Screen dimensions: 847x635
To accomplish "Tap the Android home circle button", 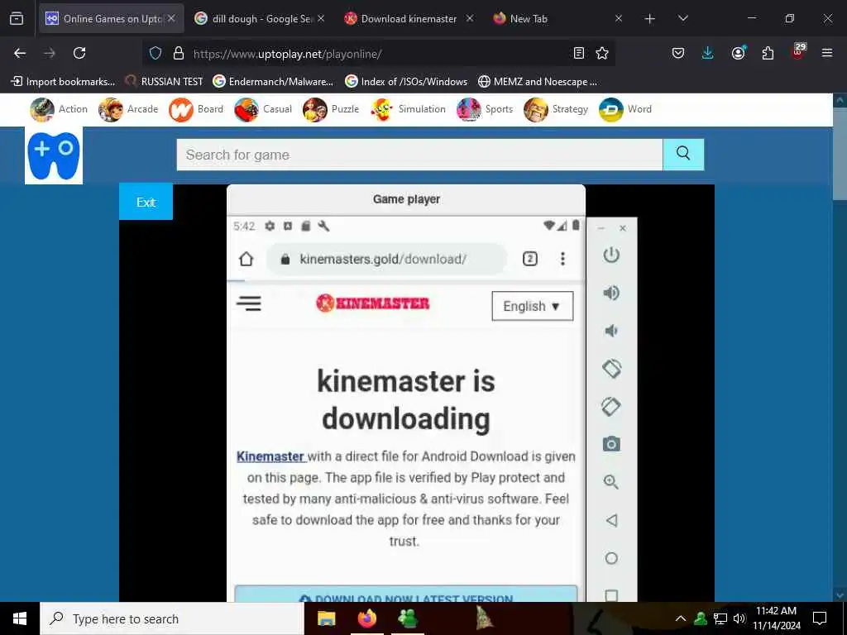I will coord(611,558).
